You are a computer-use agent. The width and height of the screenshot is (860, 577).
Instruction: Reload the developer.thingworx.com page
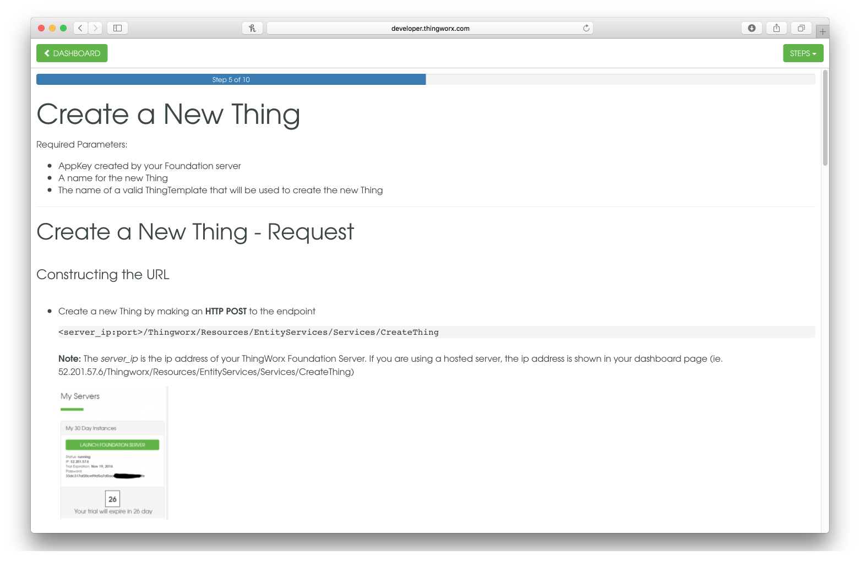coord(586,28)
